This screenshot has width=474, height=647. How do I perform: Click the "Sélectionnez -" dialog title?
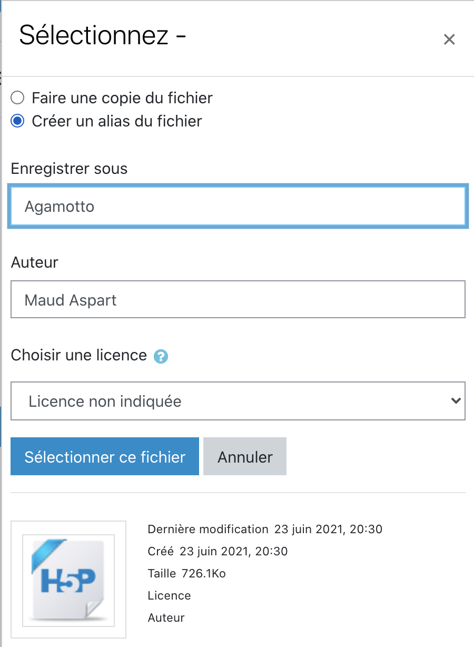[103, 36]
